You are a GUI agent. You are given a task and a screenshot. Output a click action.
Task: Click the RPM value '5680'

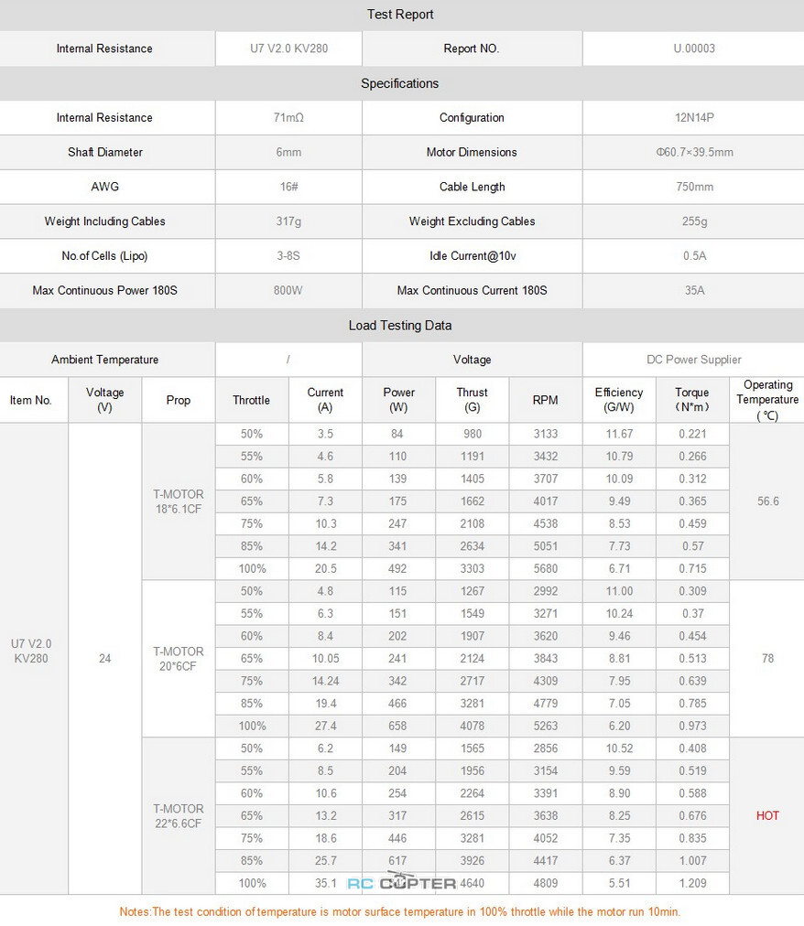coord(545,569)
